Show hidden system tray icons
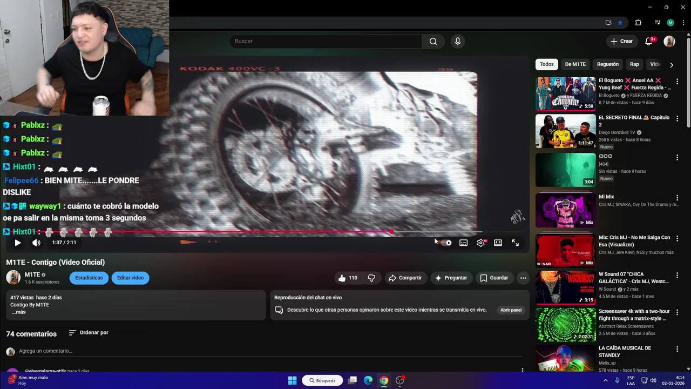 coord(605,380)
